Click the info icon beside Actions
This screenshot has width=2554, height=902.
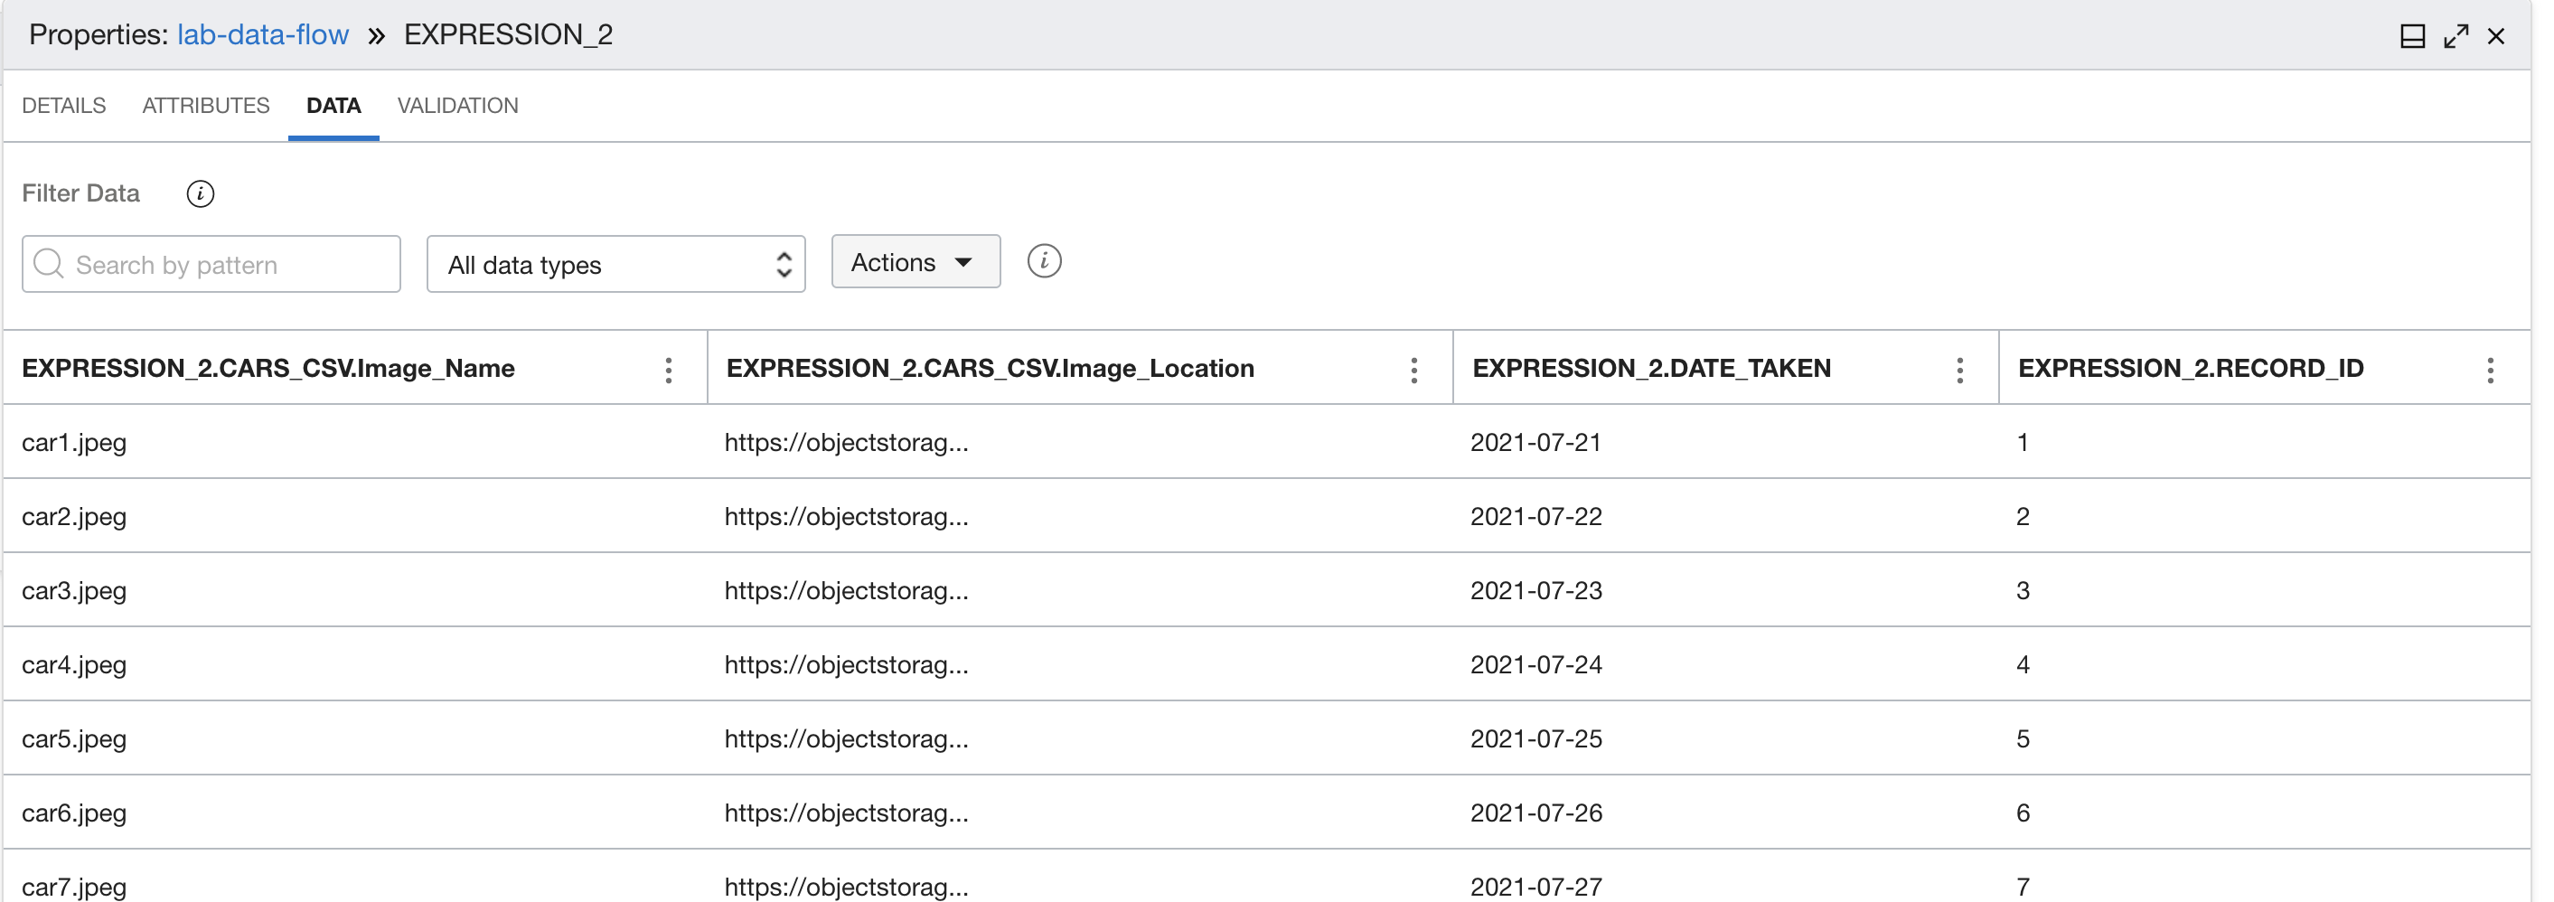pos(1043,262)
